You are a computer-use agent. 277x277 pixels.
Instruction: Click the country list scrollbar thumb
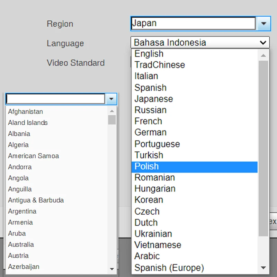point(112,120)
